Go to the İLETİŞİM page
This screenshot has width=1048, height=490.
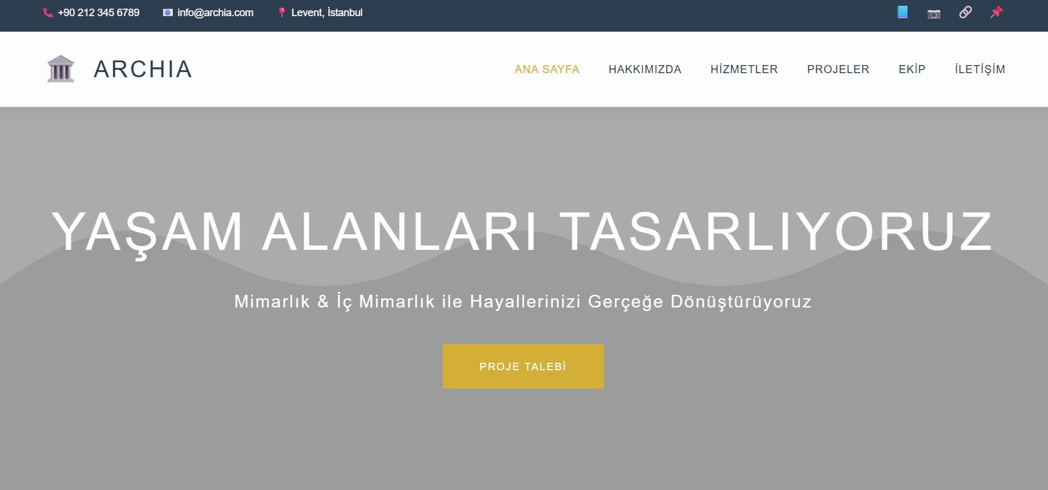tap(979, 69)
